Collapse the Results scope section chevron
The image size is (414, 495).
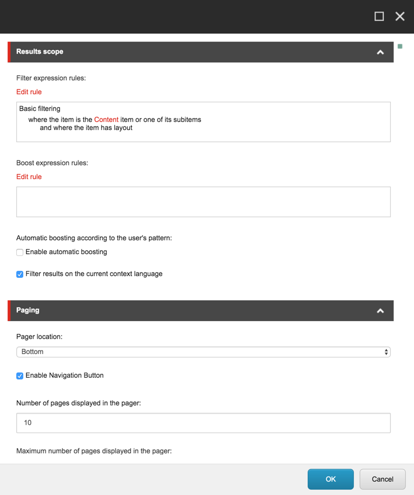click(380, 52)
